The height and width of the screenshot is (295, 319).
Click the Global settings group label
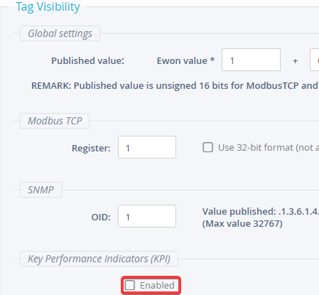pyautogui.click(x=60, y=33)
